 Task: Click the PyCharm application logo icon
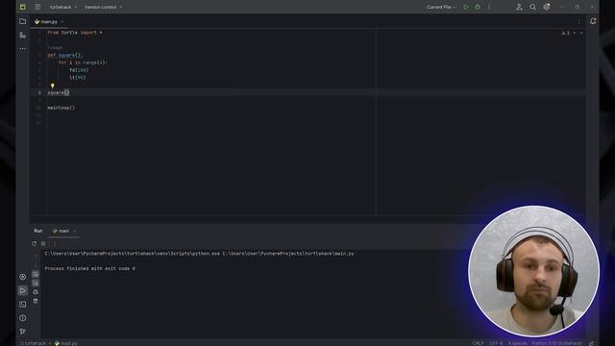click(23, 7)
